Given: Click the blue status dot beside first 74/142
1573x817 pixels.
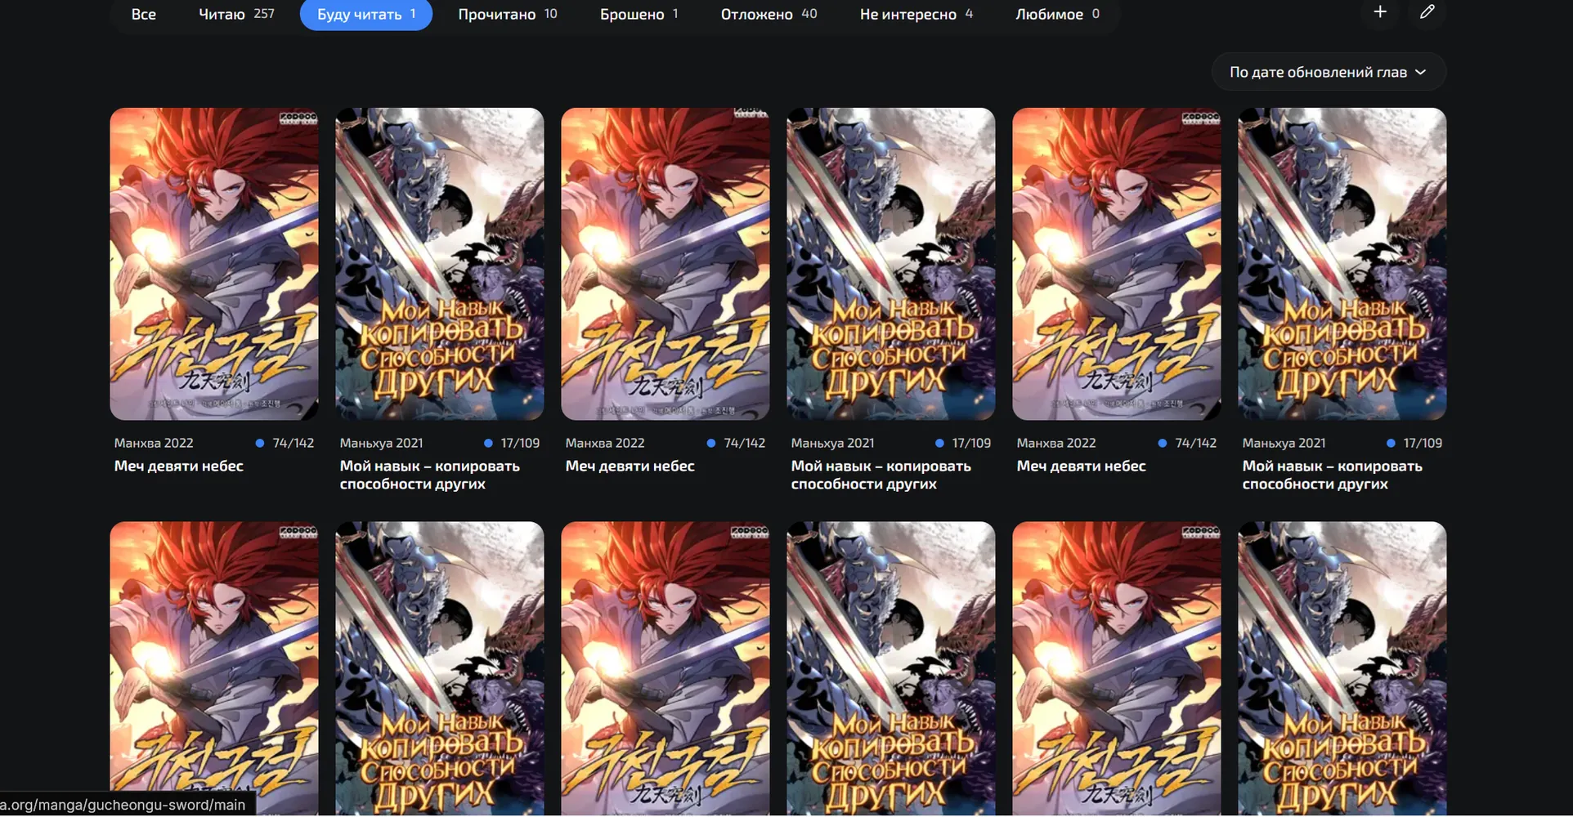Looking at the screenshot, I should [x=260, y=443].
